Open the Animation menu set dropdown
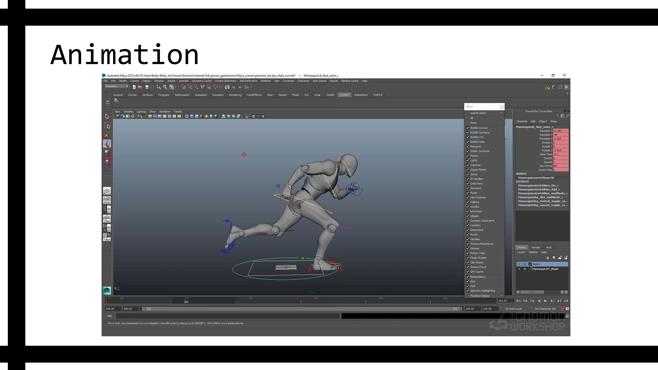The height and width of the screenshot is (370, 658). 116,87
